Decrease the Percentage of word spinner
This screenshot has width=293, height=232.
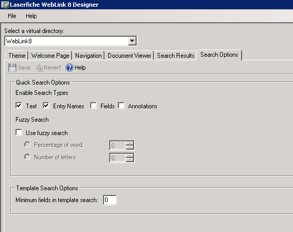129,147
